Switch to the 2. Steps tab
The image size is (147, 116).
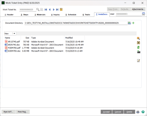coord(25,15)
